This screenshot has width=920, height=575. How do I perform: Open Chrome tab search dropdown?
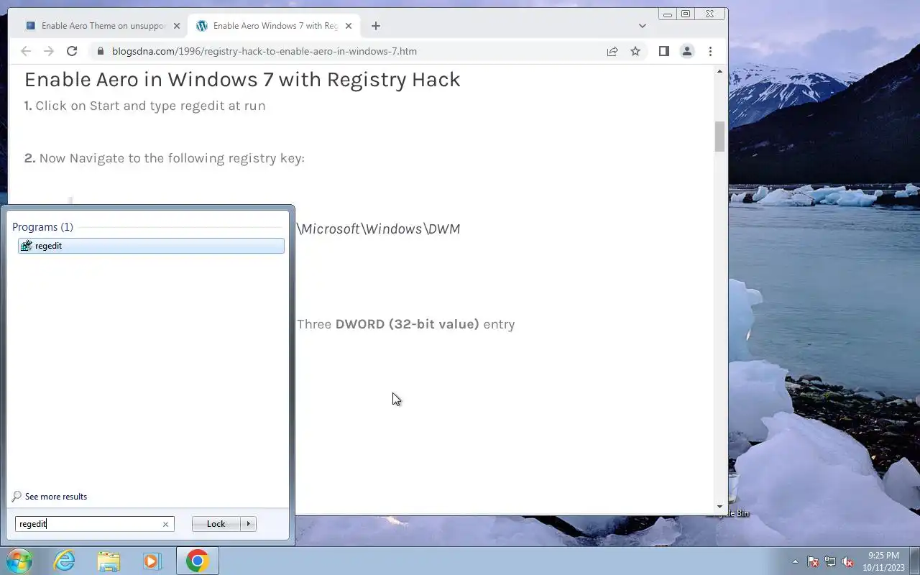pyautogui.click(x=642, y=26)
